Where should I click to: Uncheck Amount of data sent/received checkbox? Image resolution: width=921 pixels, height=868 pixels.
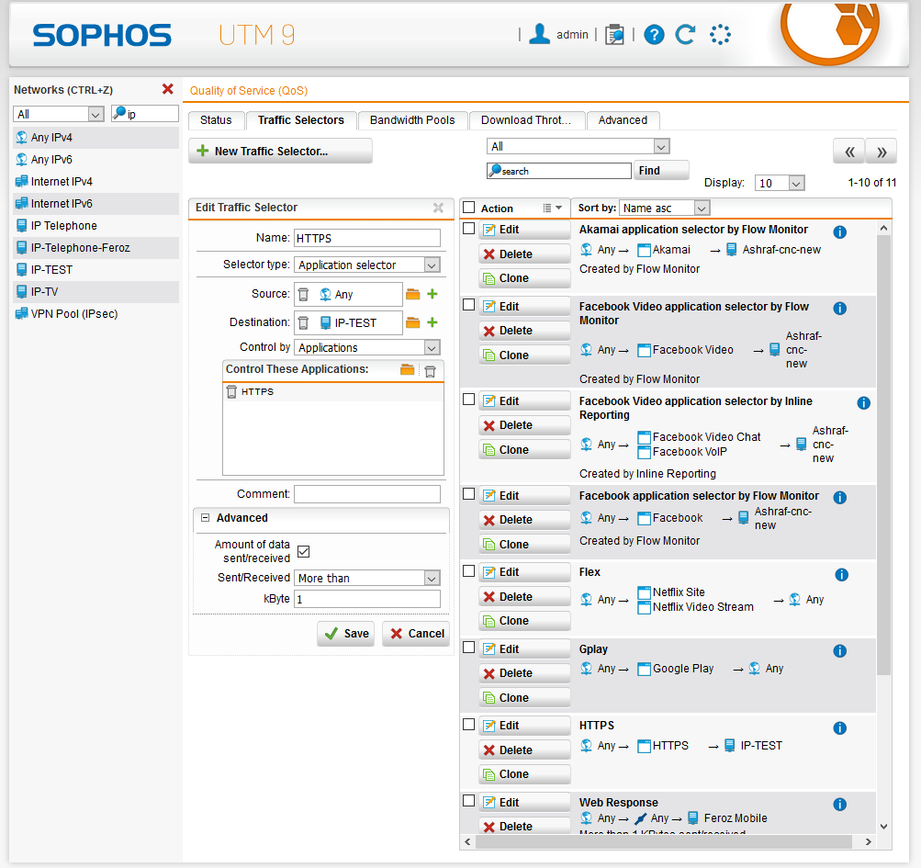(x=304, y=551)
